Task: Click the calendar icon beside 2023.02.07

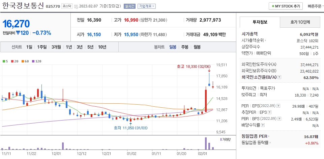Action: click(76, 6)
